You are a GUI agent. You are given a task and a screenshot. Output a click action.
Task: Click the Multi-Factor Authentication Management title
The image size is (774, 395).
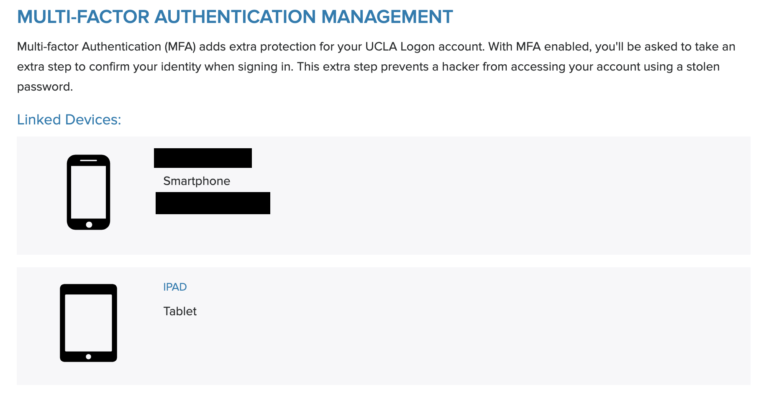[235, 17]
